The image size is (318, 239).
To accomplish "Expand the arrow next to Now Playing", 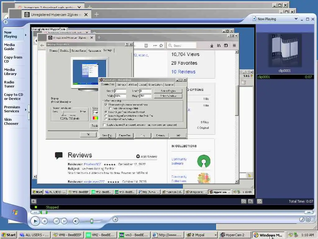I will [x=26, y=35].
